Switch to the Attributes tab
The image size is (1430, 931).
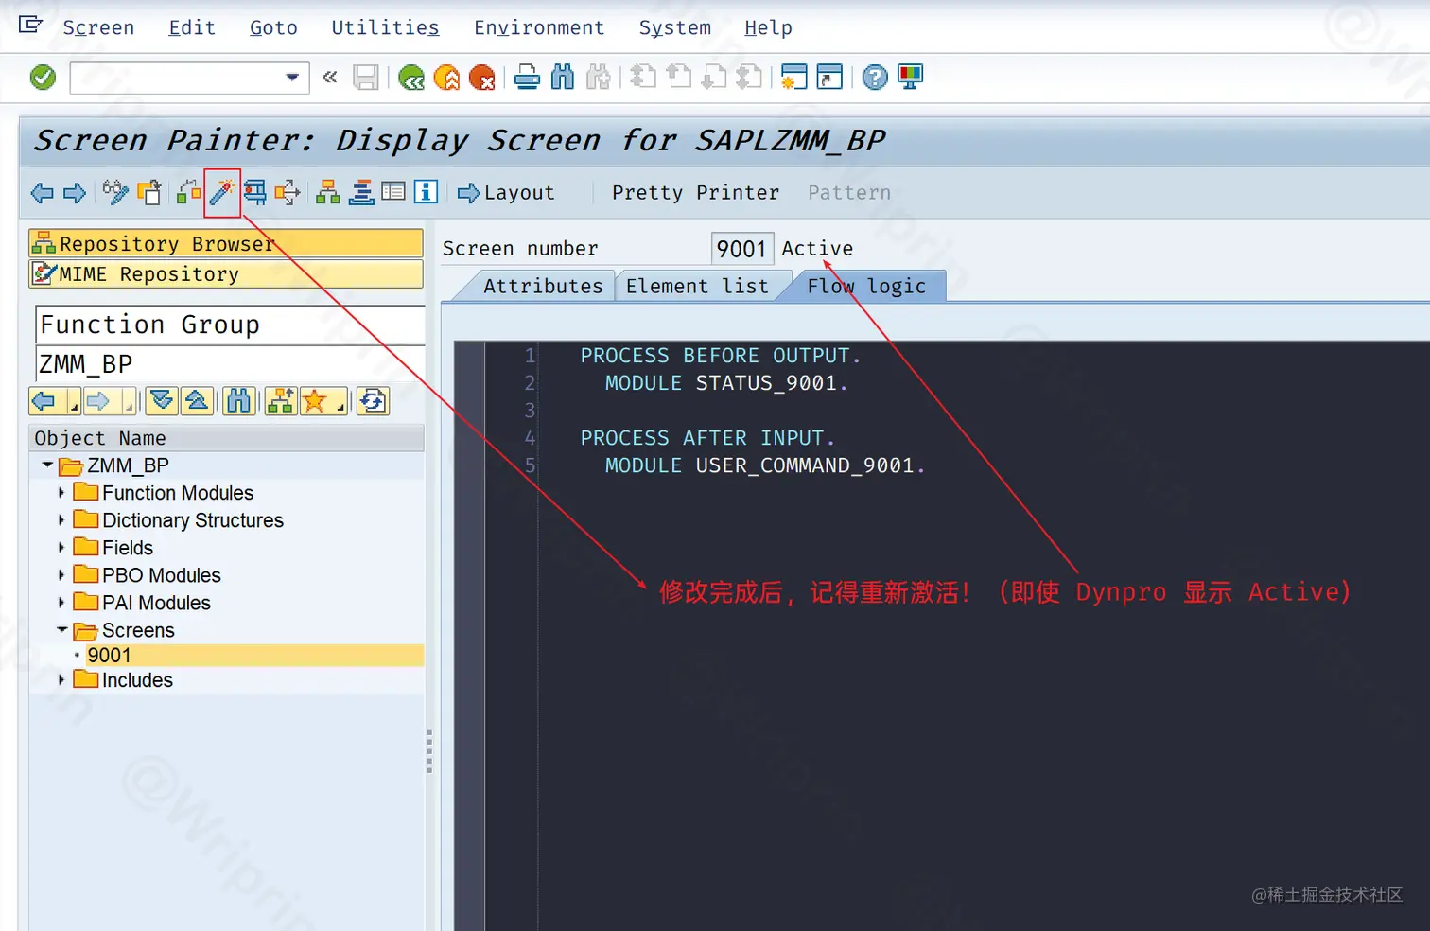pyautogui.click(x=543, y=286)
